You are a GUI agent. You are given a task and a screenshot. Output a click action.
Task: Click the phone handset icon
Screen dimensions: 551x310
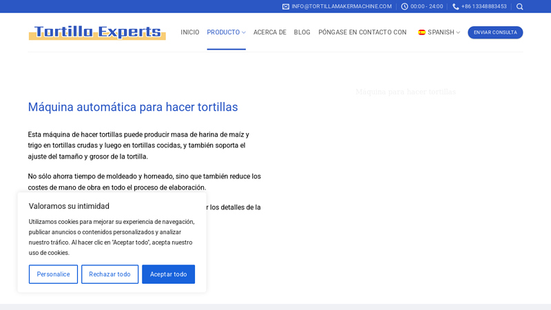(455, 7)
